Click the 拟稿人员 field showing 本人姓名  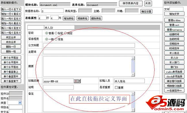tap(129, 81)
